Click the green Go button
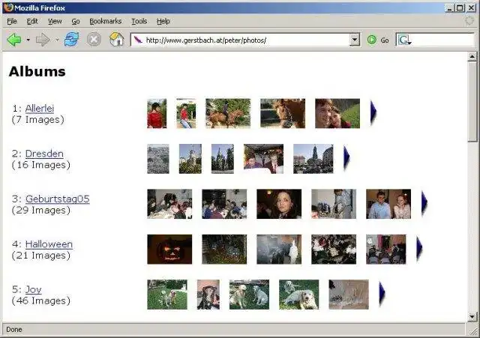Viewport: 480px width, 338px height. [378, 40]
